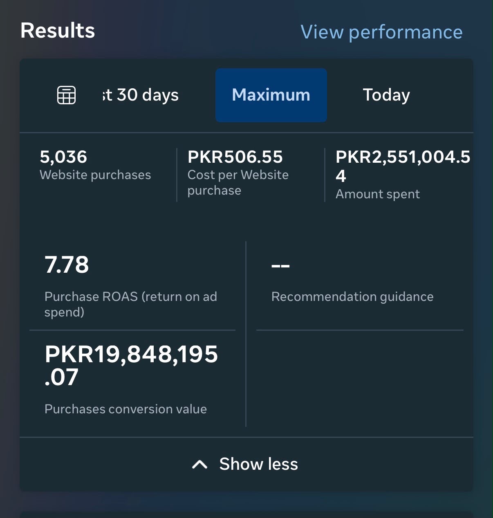Click the PKR19,848,195.07 conversion value
493x518 pixels.
click(x=131, y=365)
